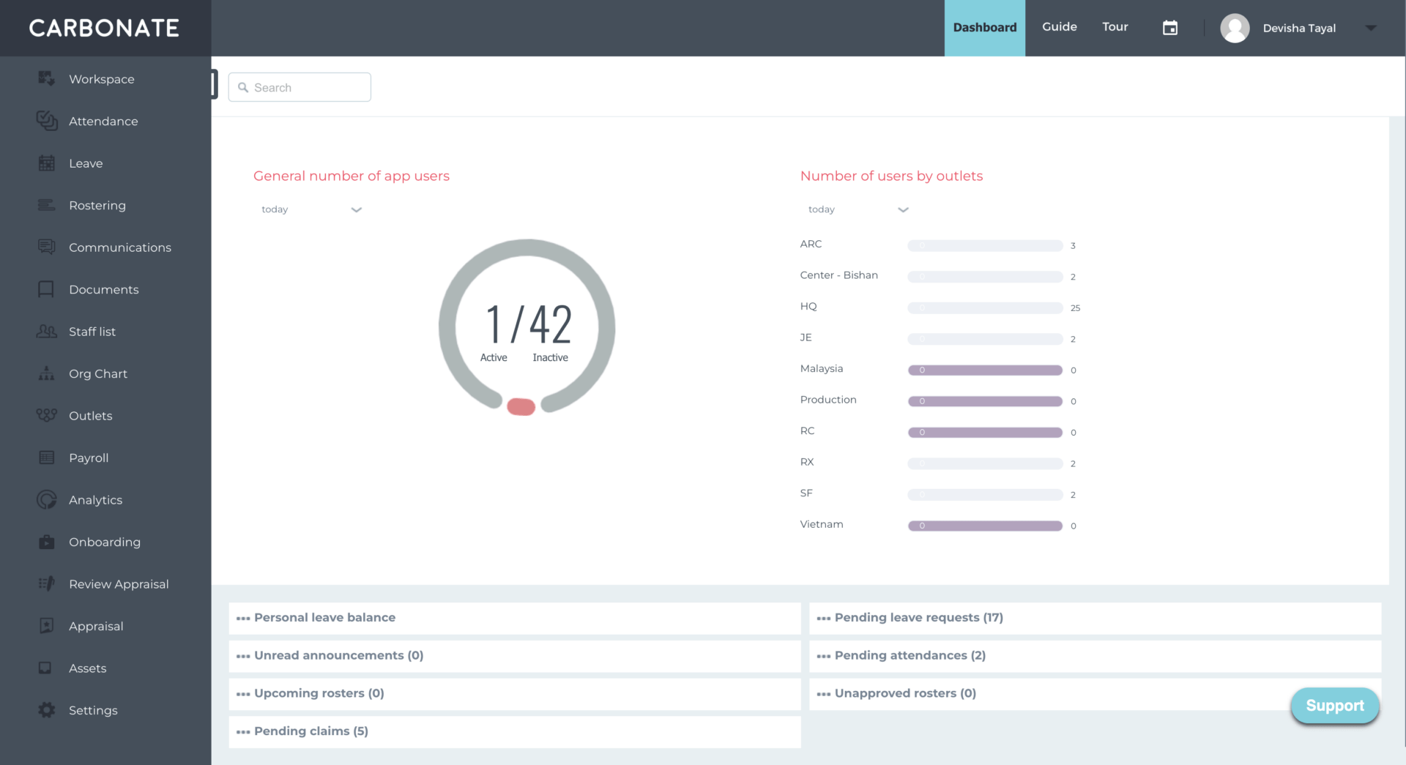
Task: Expand the user account menu via arrow
Action: pyautogui.click(x=1371, y=28)
